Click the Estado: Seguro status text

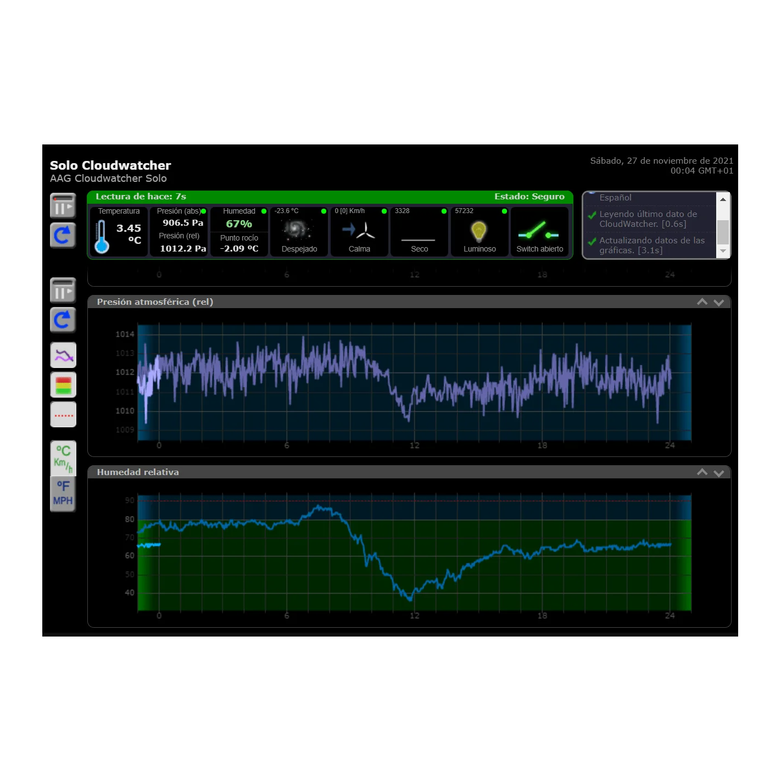pos(529,197)
